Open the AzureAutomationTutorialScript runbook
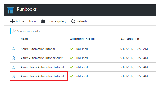 pyautogui.click(x=41, y=58)
